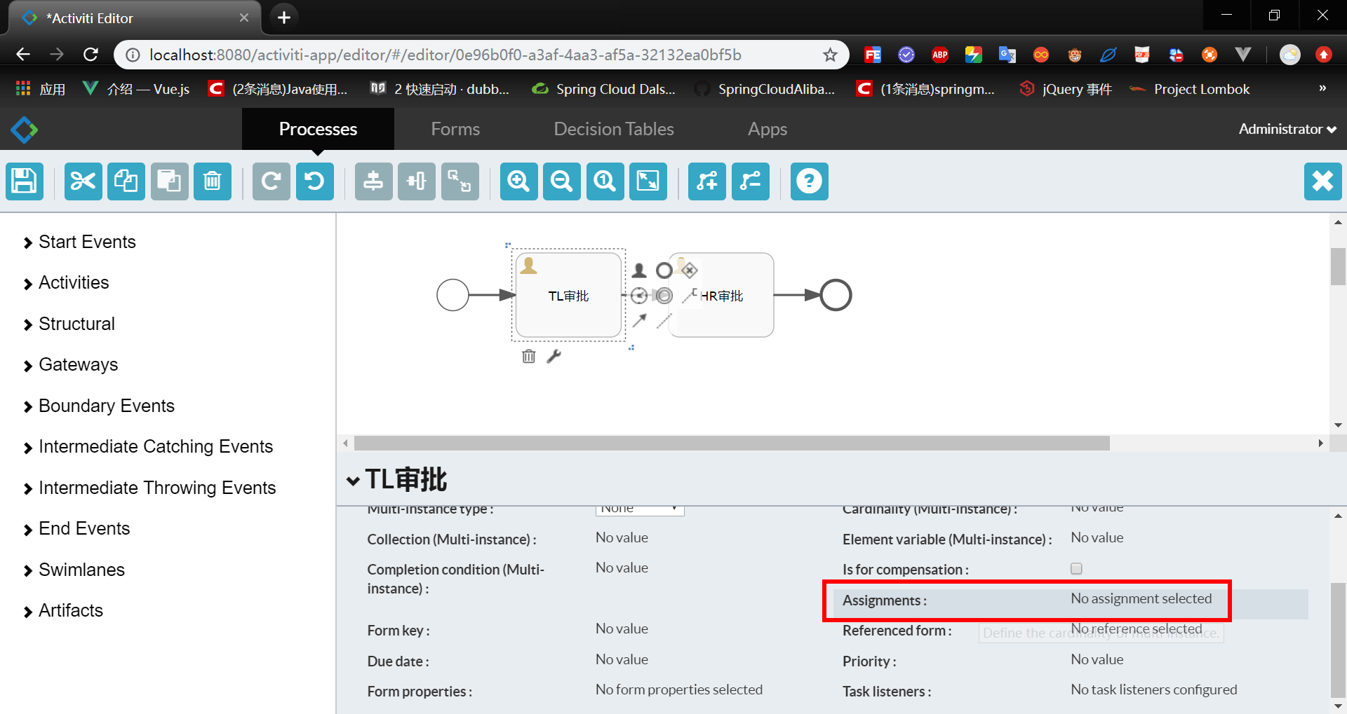The height and width of the screenshot is (714, 1347).
Task: Open the help question mark icon
Action: (809, 181)
